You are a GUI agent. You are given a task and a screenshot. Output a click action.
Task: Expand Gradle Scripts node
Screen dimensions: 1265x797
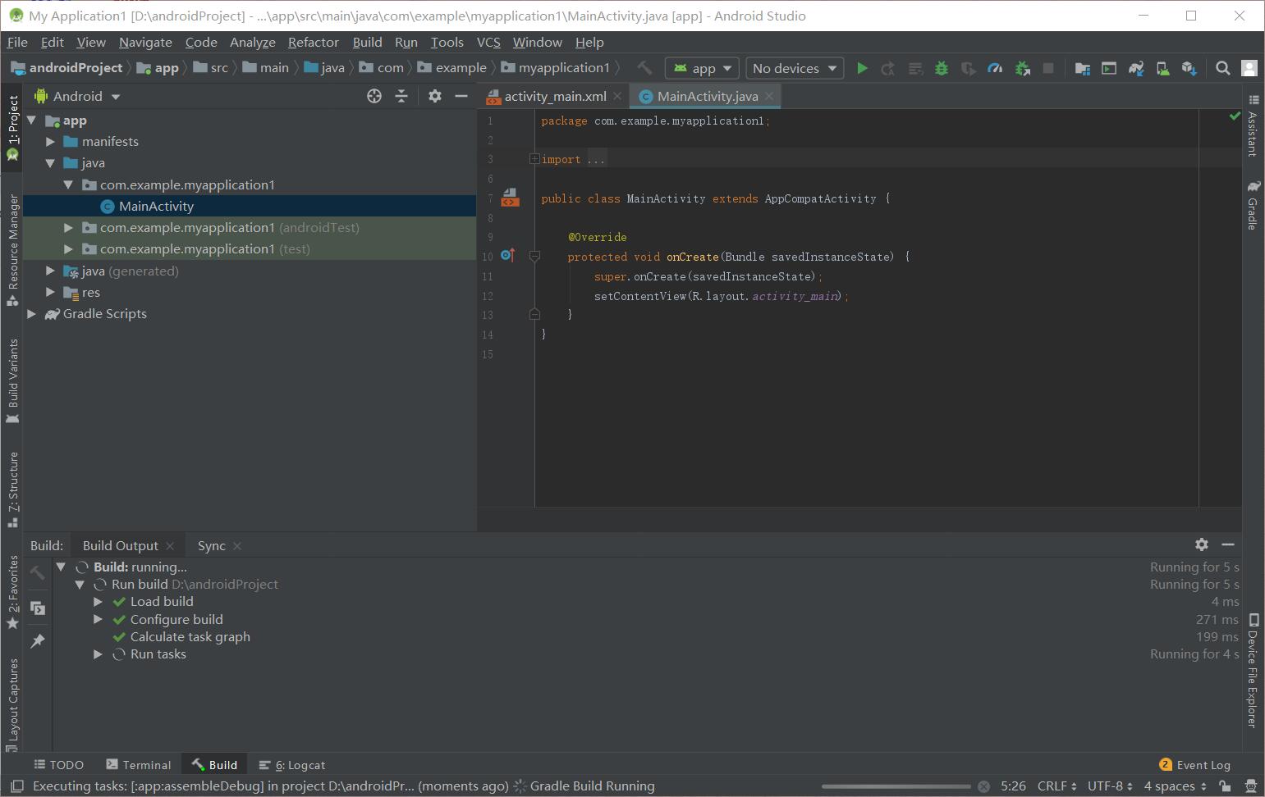tap(32, 314)
